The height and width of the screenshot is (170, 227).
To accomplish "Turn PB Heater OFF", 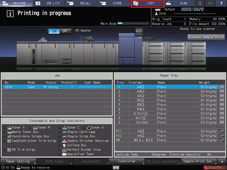I will (65, 31).
